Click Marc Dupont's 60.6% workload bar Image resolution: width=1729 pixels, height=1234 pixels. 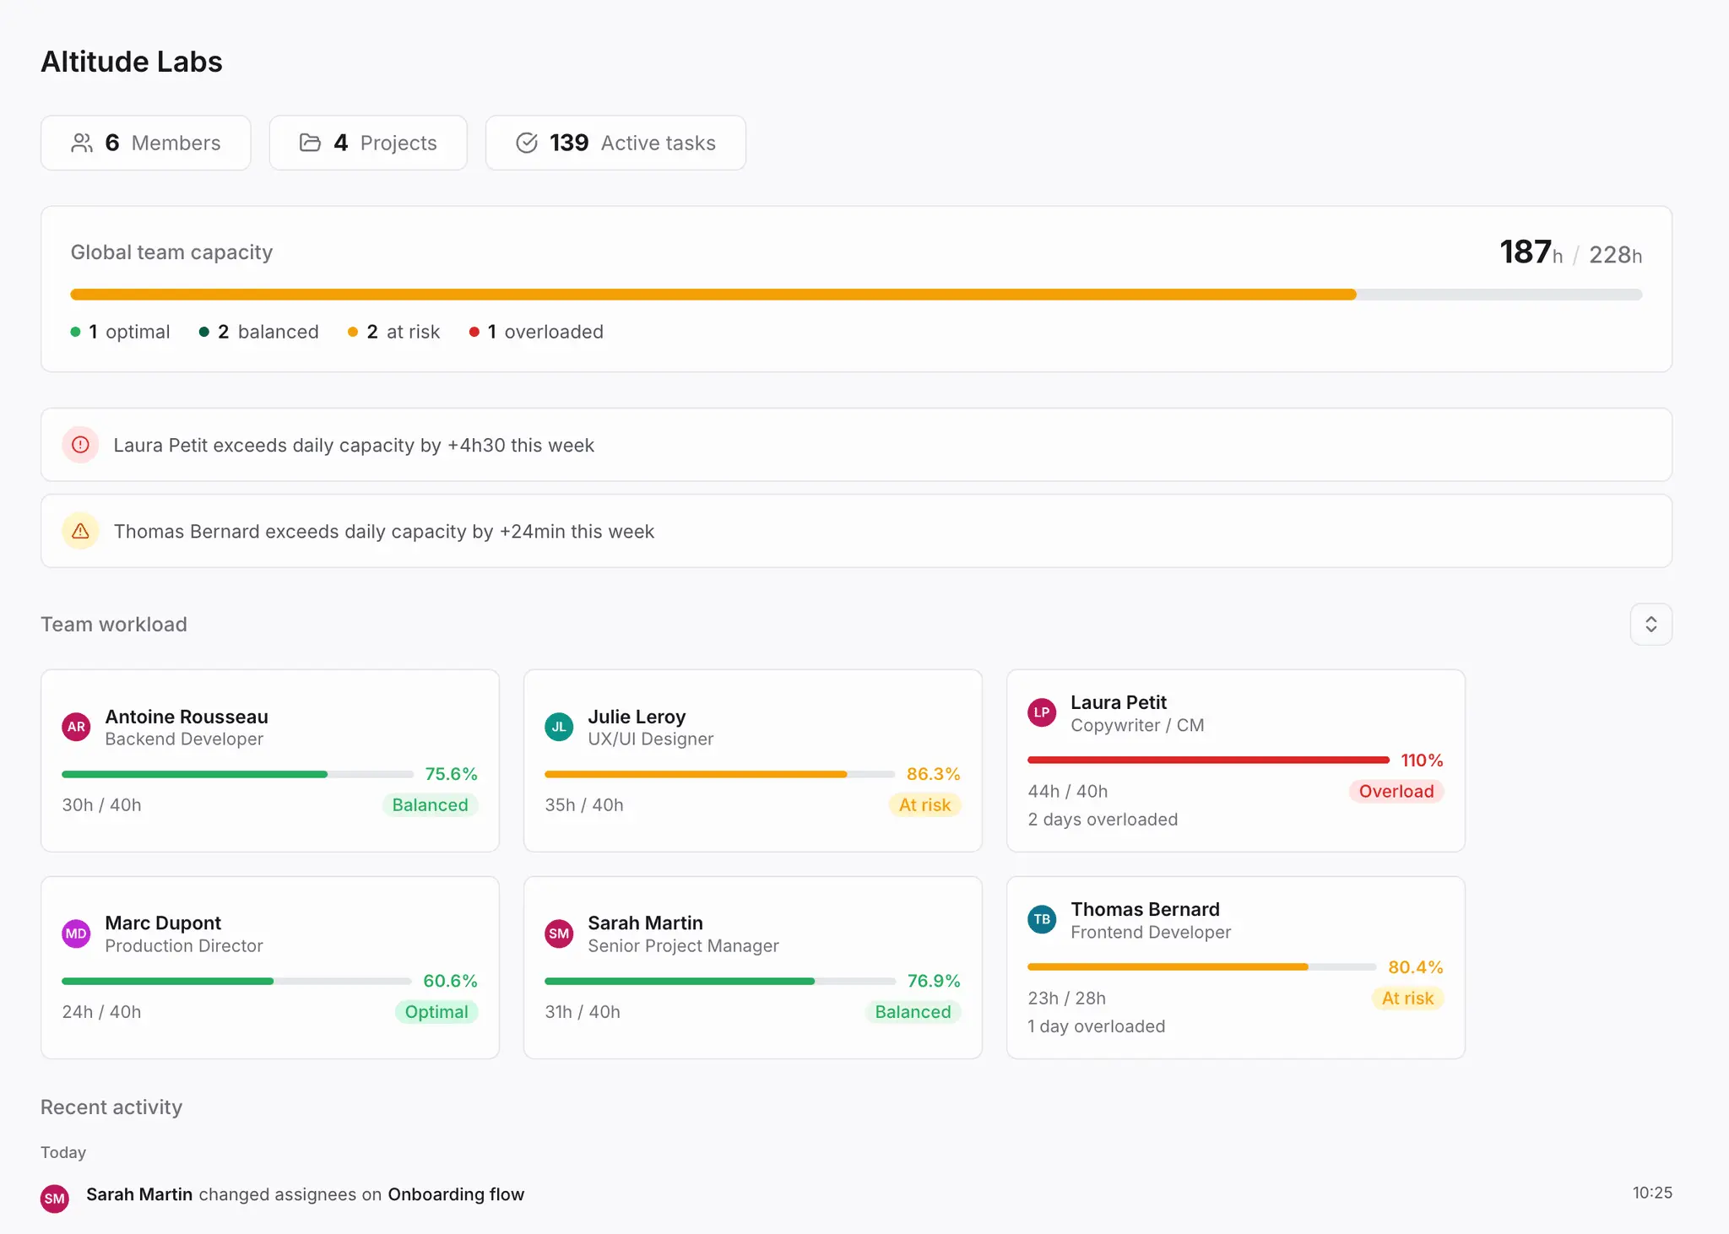click(x=236, y=982)
